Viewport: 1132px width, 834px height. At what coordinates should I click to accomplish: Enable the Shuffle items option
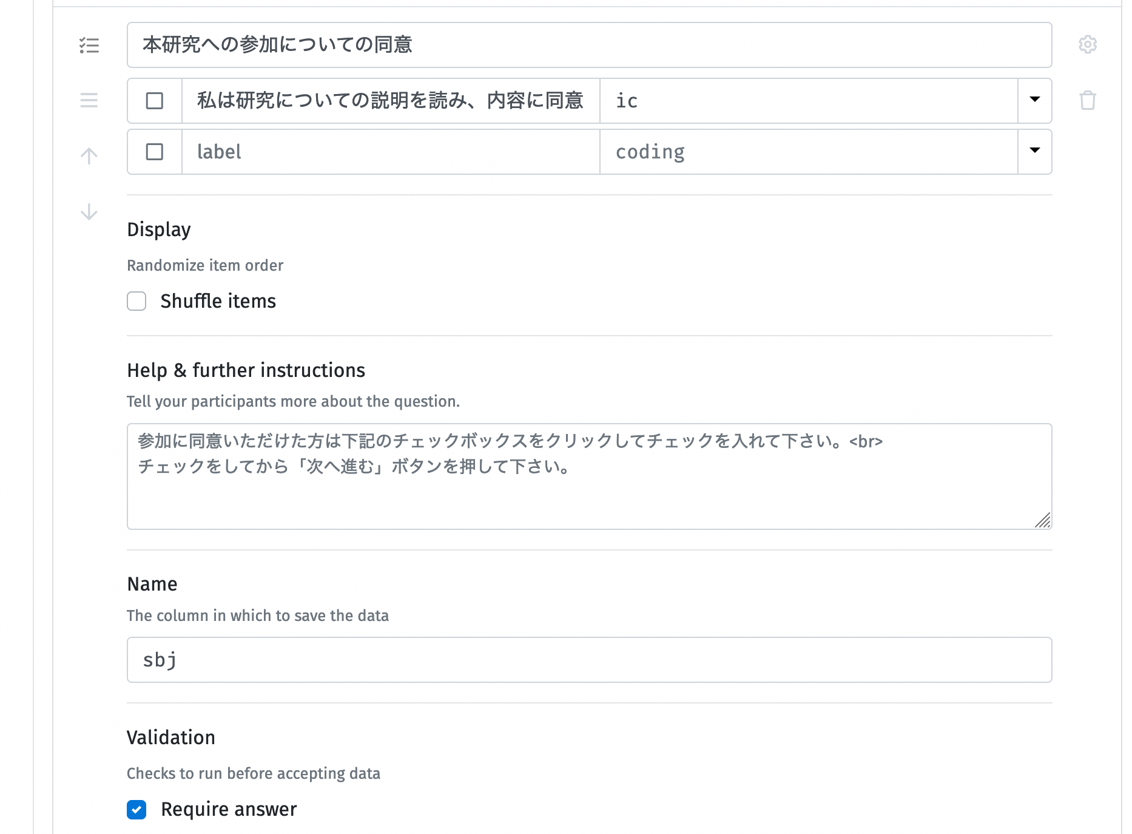pyautogui.click(x=136, y=301)
